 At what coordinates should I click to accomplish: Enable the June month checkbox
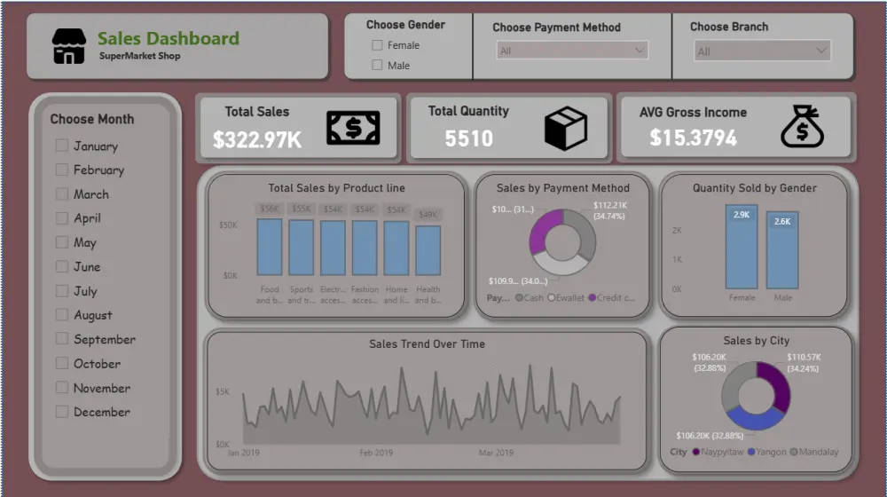[62, 266]
